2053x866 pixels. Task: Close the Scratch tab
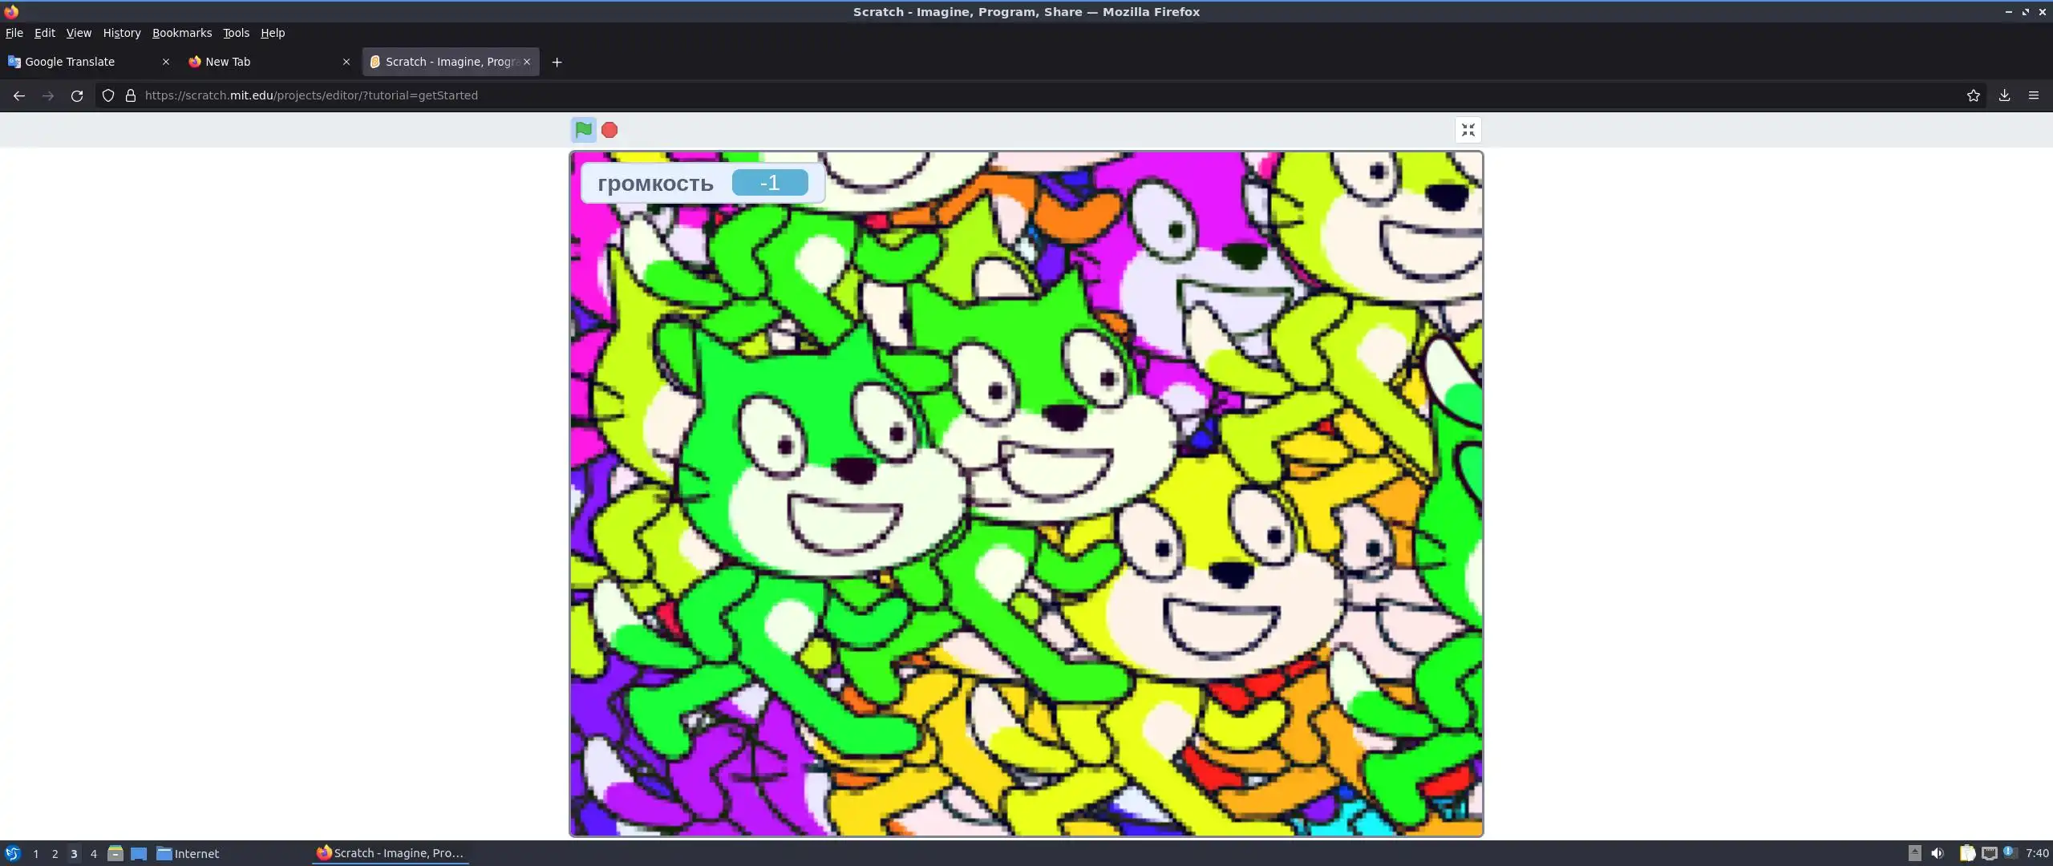coord(527,62)
